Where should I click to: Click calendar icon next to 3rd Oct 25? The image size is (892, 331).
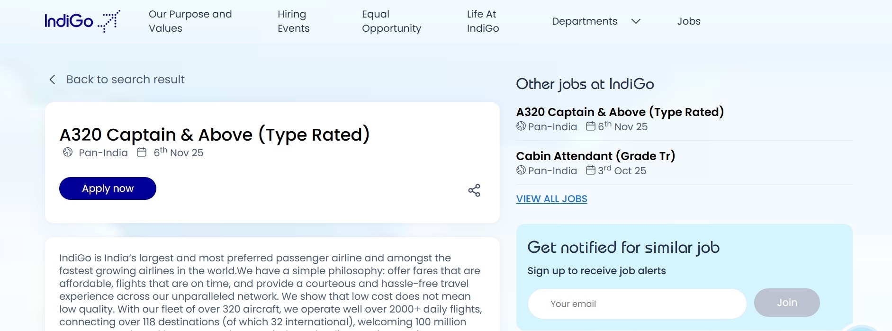point(591,170)
